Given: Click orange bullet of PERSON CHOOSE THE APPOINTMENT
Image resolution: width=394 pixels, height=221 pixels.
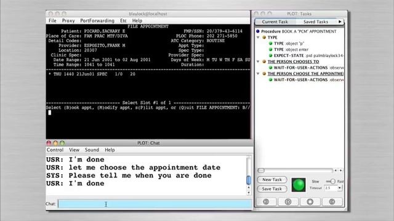Looking at the screenshot, I should (x=264, y=74).
